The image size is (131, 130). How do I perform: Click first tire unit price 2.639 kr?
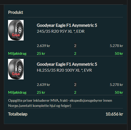43,46
